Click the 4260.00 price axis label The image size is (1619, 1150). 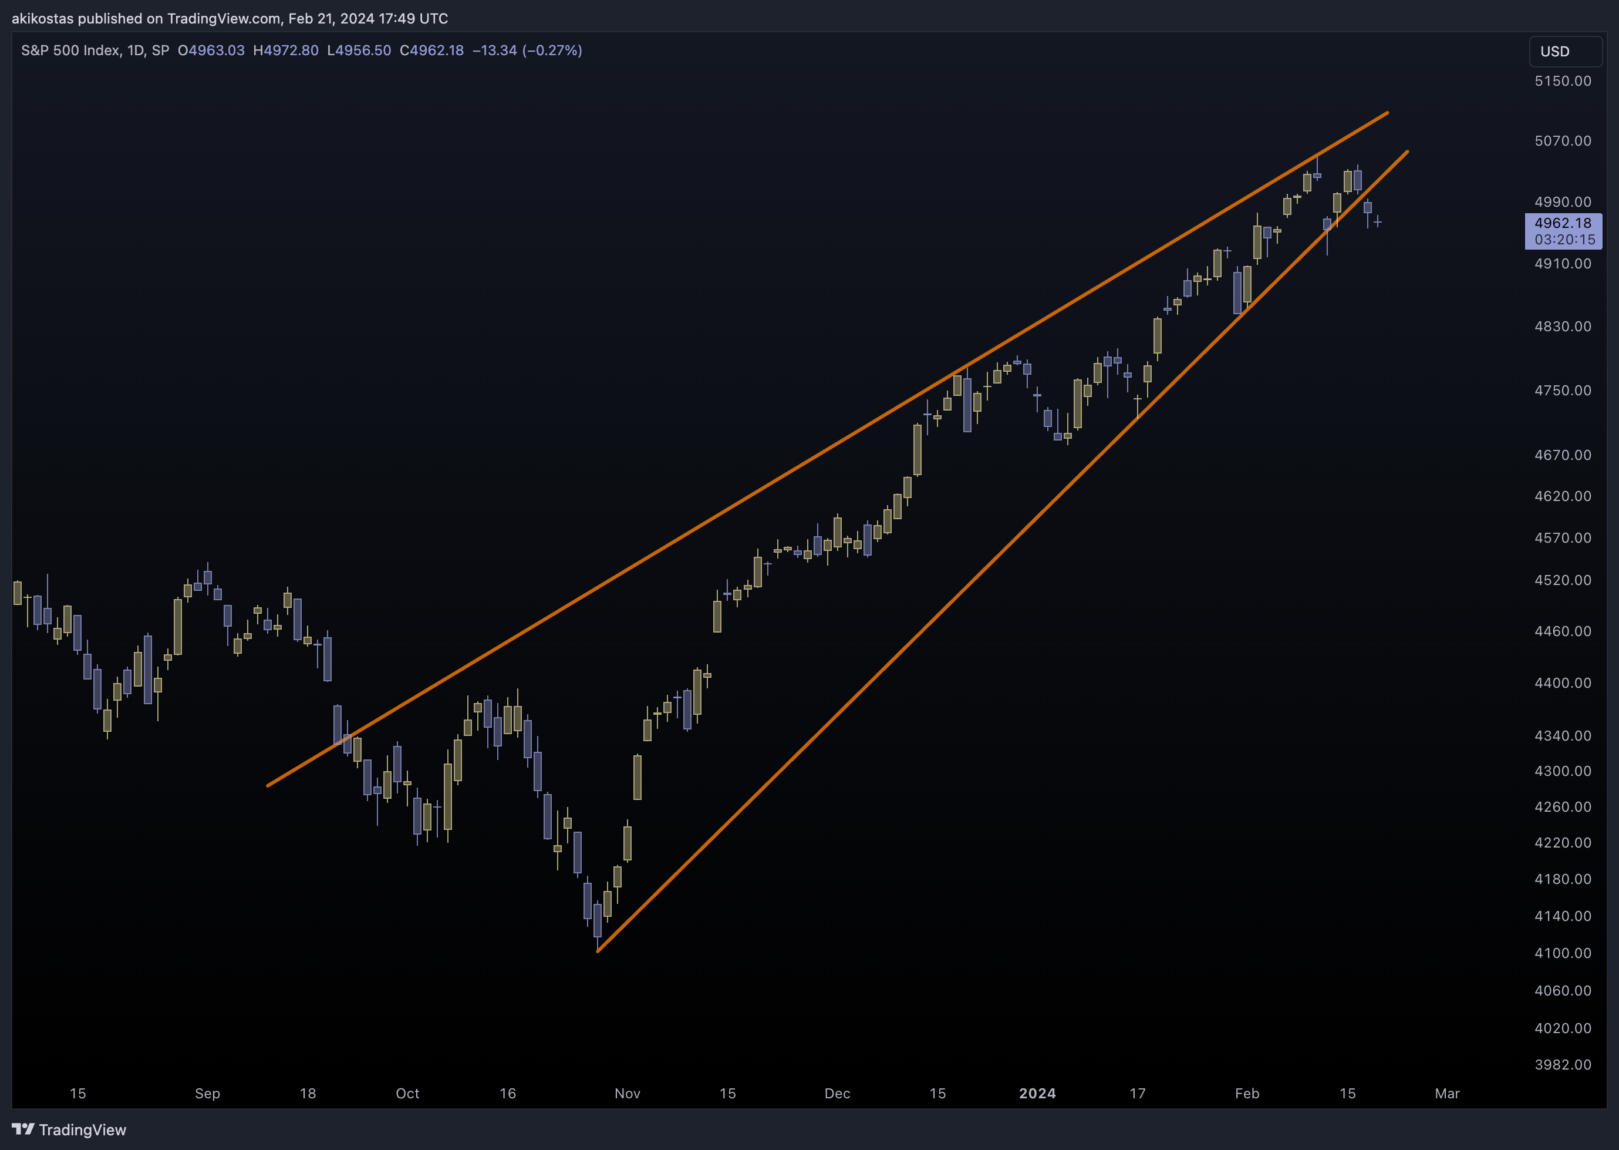tap(1563, 806)
